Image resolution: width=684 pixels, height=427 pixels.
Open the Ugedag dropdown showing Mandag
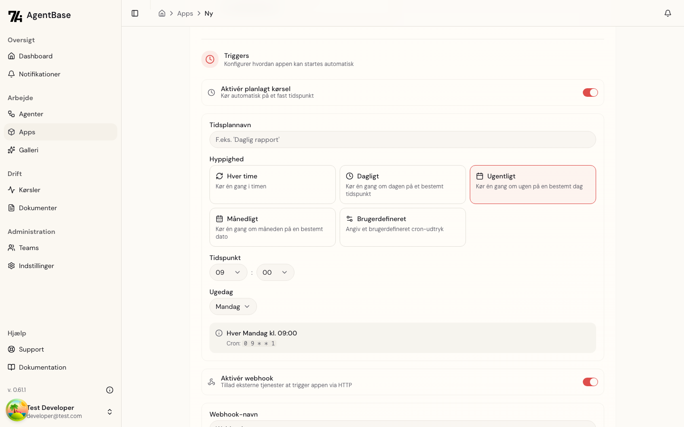pos(233,306)
